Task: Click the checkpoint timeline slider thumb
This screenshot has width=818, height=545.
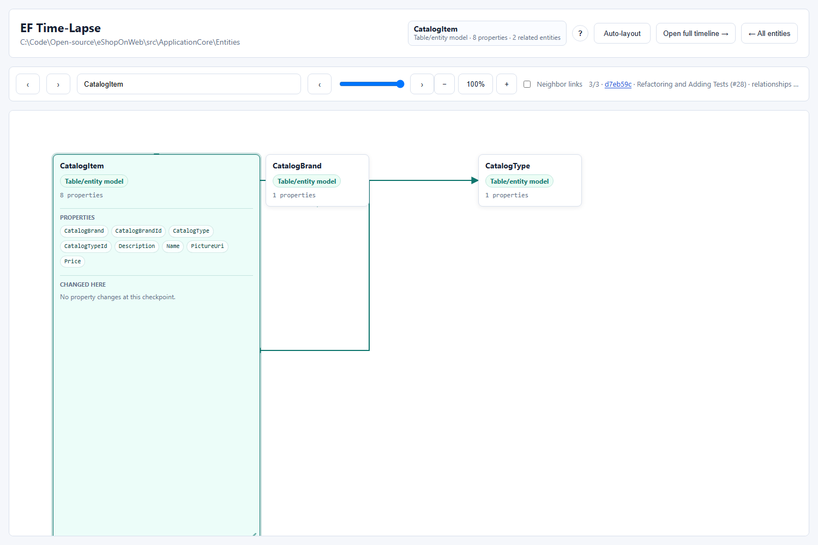Action: coord(400,84)
